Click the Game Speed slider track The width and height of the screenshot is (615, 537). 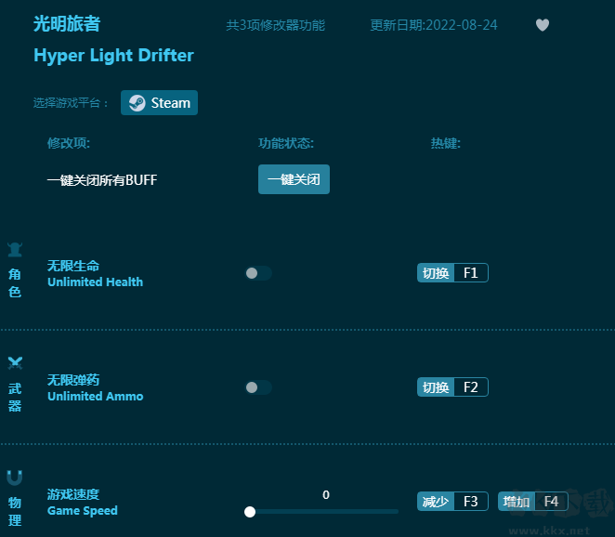[325, 511]
